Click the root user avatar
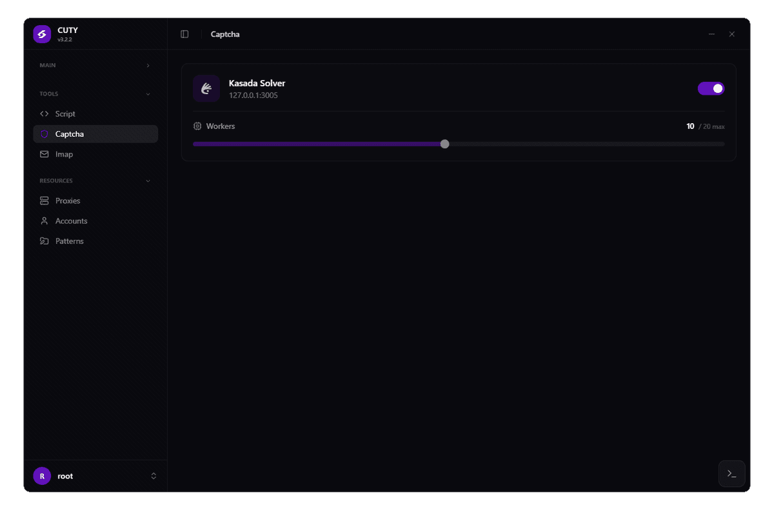774x510 pixels. pyautogui.click(x=42, y=476)
